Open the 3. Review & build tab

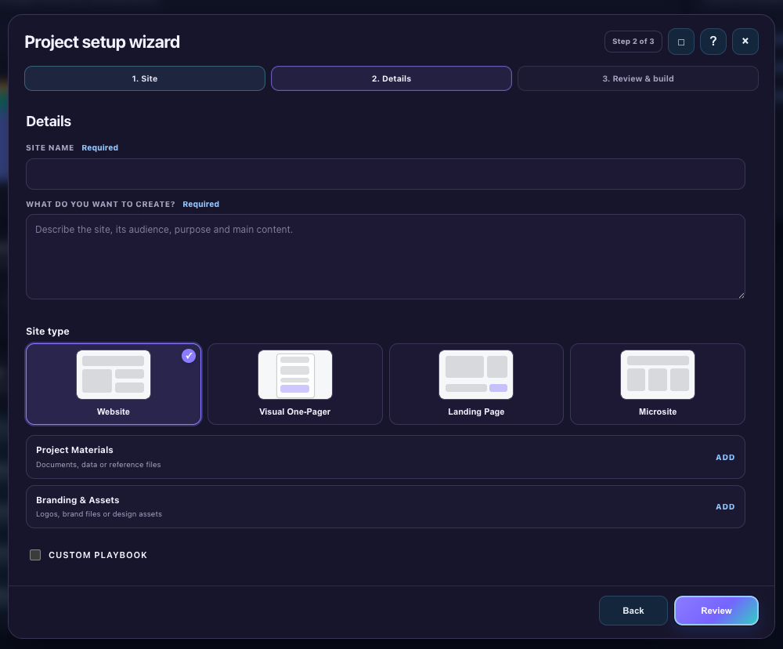click(x=638, y=78)
